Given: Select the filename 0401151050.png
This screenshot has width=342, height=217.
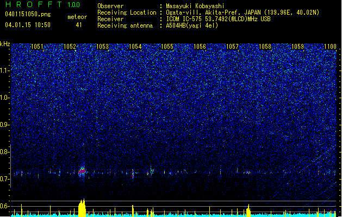Looking at the screenshot, I should [x=28, y=14].
